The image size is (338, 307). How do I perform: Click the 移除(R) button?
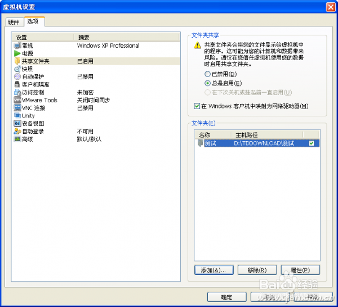click(x=257, y=270)
